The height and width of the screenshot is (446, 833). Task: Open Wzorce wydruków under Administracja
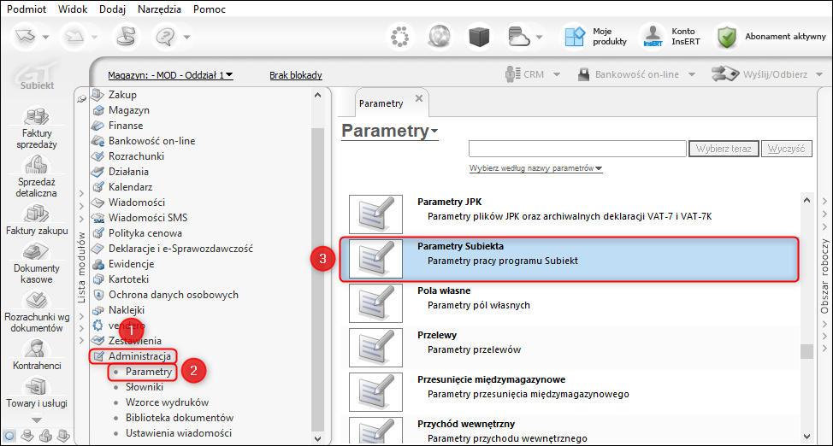click(x=168, y=402)
